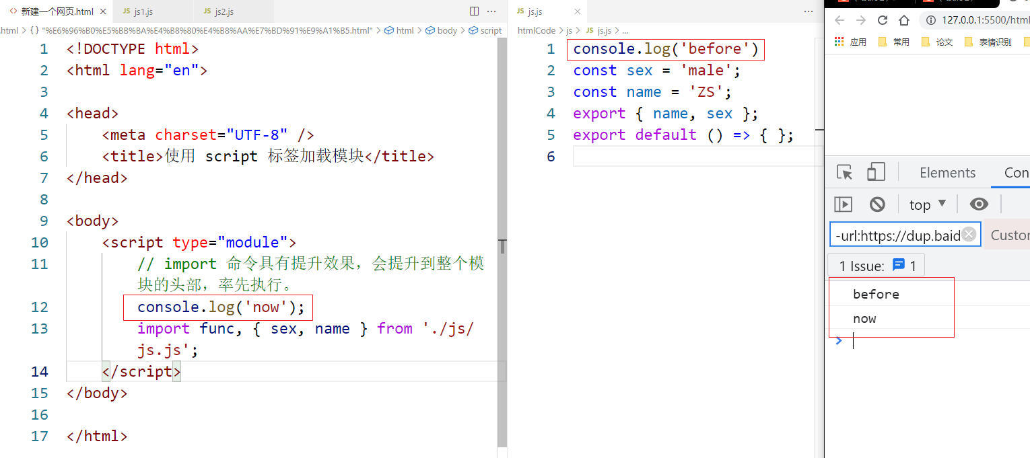This screenshot has width=1030, height=458.
Task: Reload the page in Chrome
Action: 882,20
